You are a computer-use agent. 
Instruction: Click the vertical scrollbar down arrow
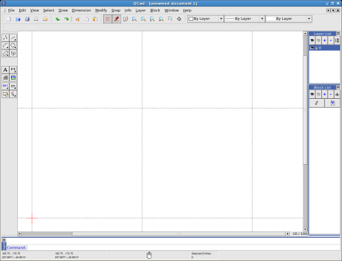point(305,229)
